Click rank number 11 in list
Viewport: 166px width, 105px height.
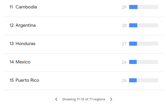pyautogui.click(x=11, y=7)
